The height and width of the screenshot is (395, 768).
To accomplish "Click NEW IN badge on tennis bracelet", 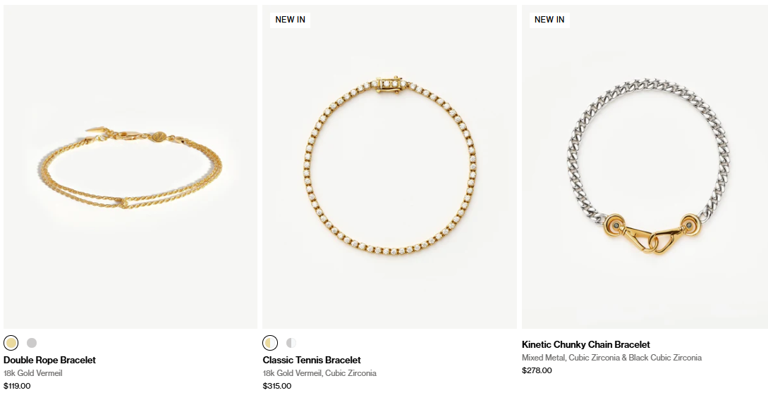I will [290, 20].
